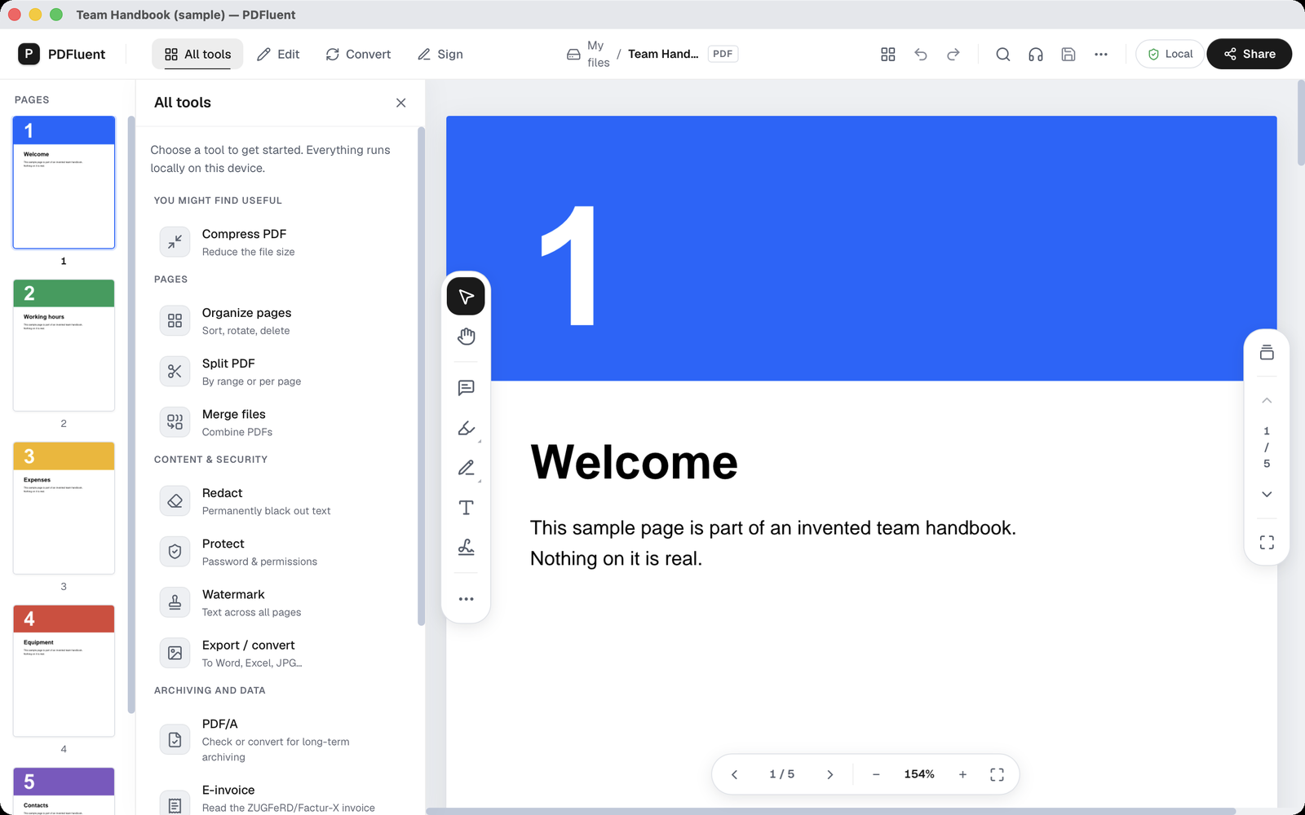Open the search icon in header
Screen dimensions: 1305x815
point(1002,54)
